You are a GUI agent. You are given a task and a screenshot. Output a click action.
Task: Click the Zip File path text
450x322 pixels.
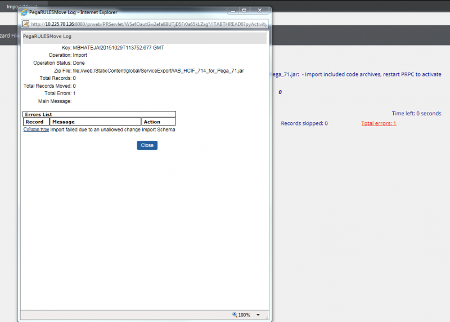pyautogui.click(x=158, y=71)
